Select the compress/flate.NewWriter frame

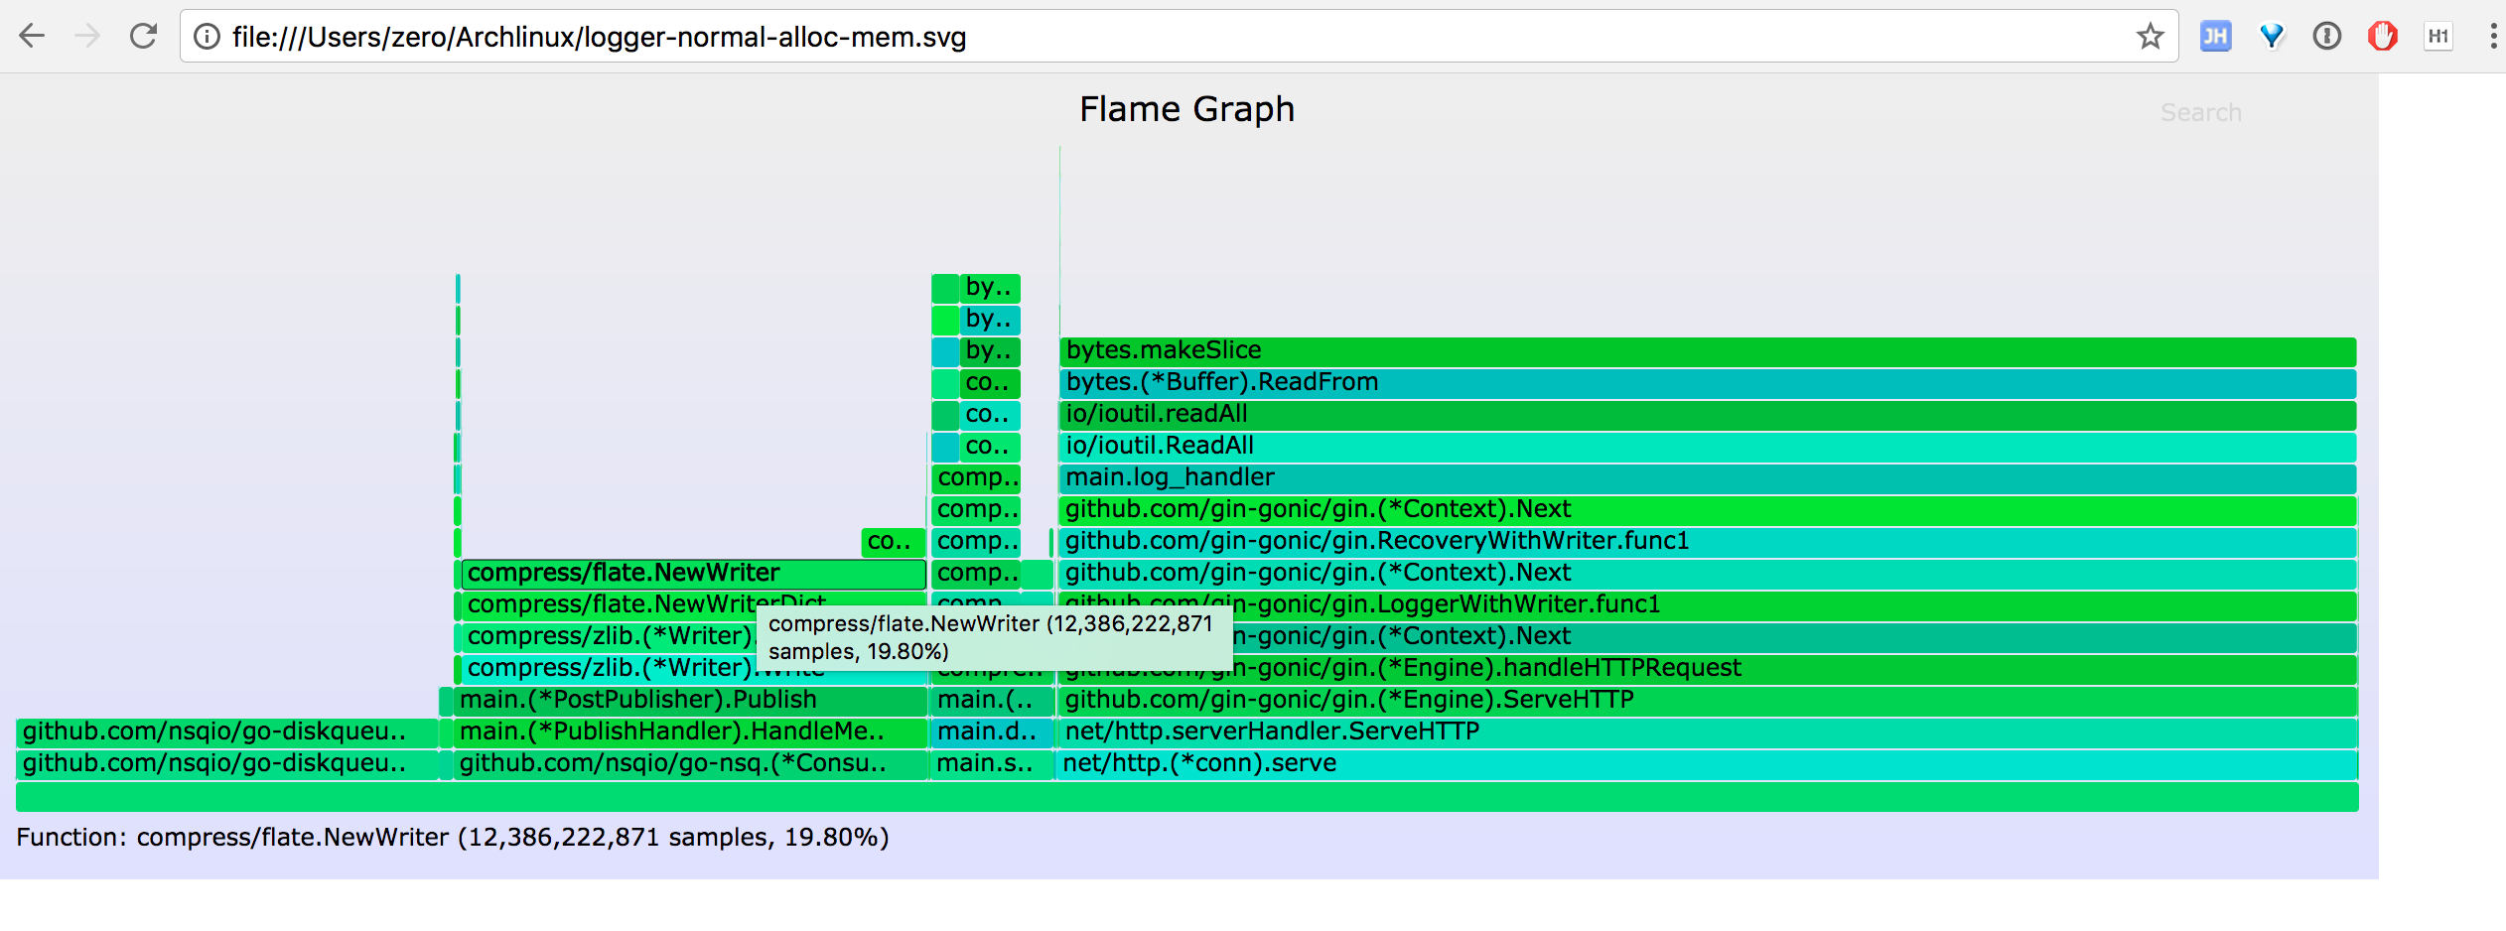point(693,574)
